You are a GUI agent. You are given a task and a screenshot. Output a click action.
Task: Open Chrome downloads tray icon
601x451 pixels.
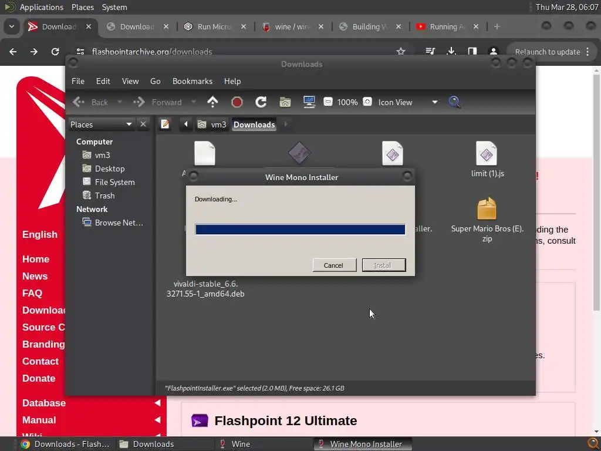pyautogui.click(x=451, y=52)
